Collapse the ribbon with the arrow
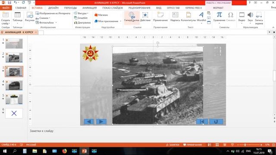Screen dimensions: 276x155 273,27
